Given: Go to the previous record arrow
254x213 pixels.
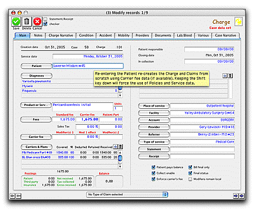Looking at the screenshot, I should [18, 196].
